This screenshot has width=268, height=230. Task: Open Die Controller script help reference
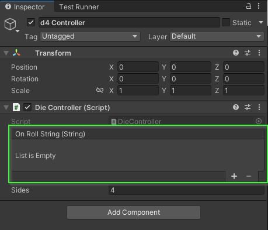[x=236, y=107]
